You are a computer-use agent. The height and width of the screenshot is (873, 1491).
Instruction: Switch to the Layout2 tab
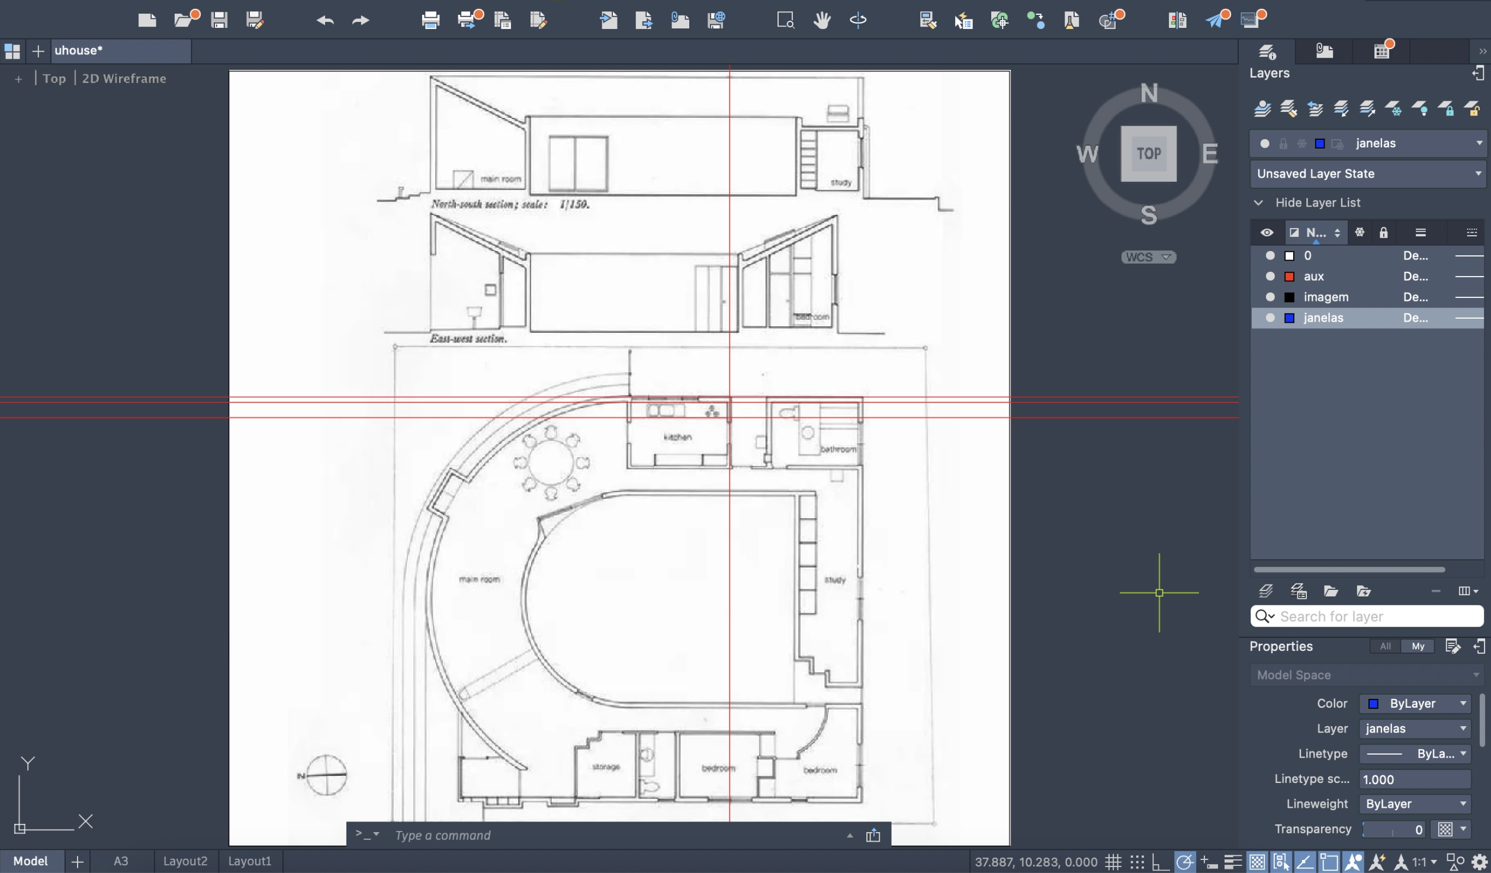tap(185, 861)
